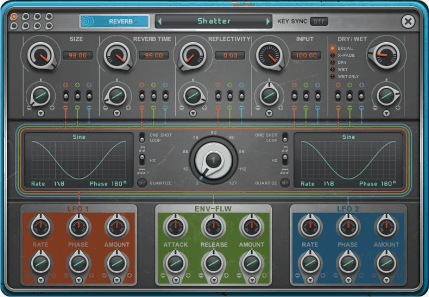Click the plus icon beside Size modulation knob
This screenshot has height=297, width=429.
[53, 108]
